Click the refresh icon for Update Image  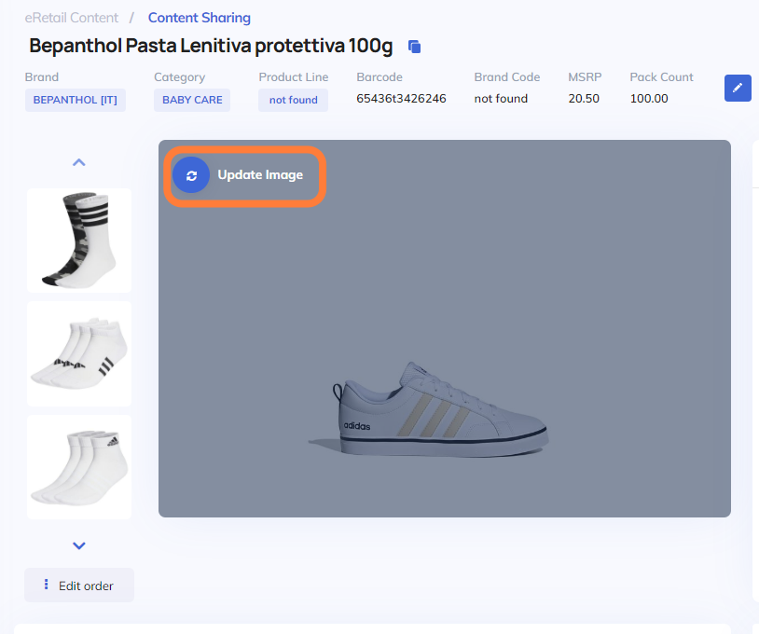[x=191, y=175]
